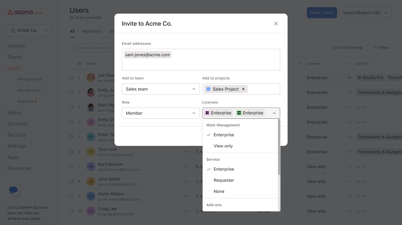Click the AB avatar for April Benson
Screen dimensions: 402x225
point(91,167)
